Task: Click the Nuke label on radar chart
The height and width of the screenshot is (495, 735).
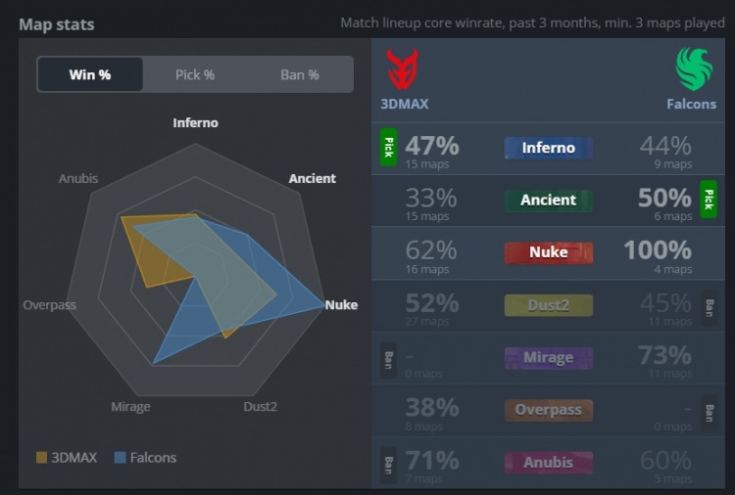Action: (x=341, y=305)
